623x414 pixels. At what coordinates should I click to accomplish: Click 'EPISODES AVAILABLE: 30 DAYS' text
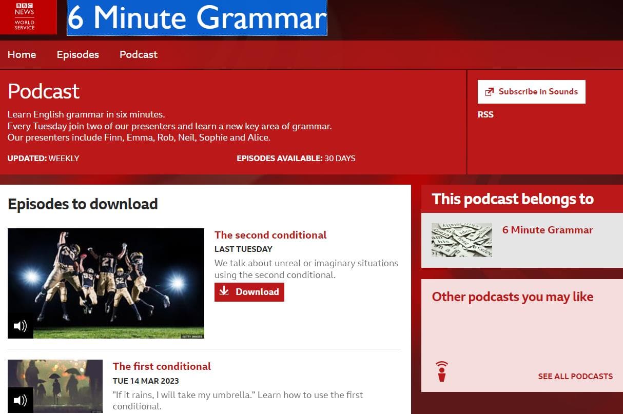(x=296, y=158)
